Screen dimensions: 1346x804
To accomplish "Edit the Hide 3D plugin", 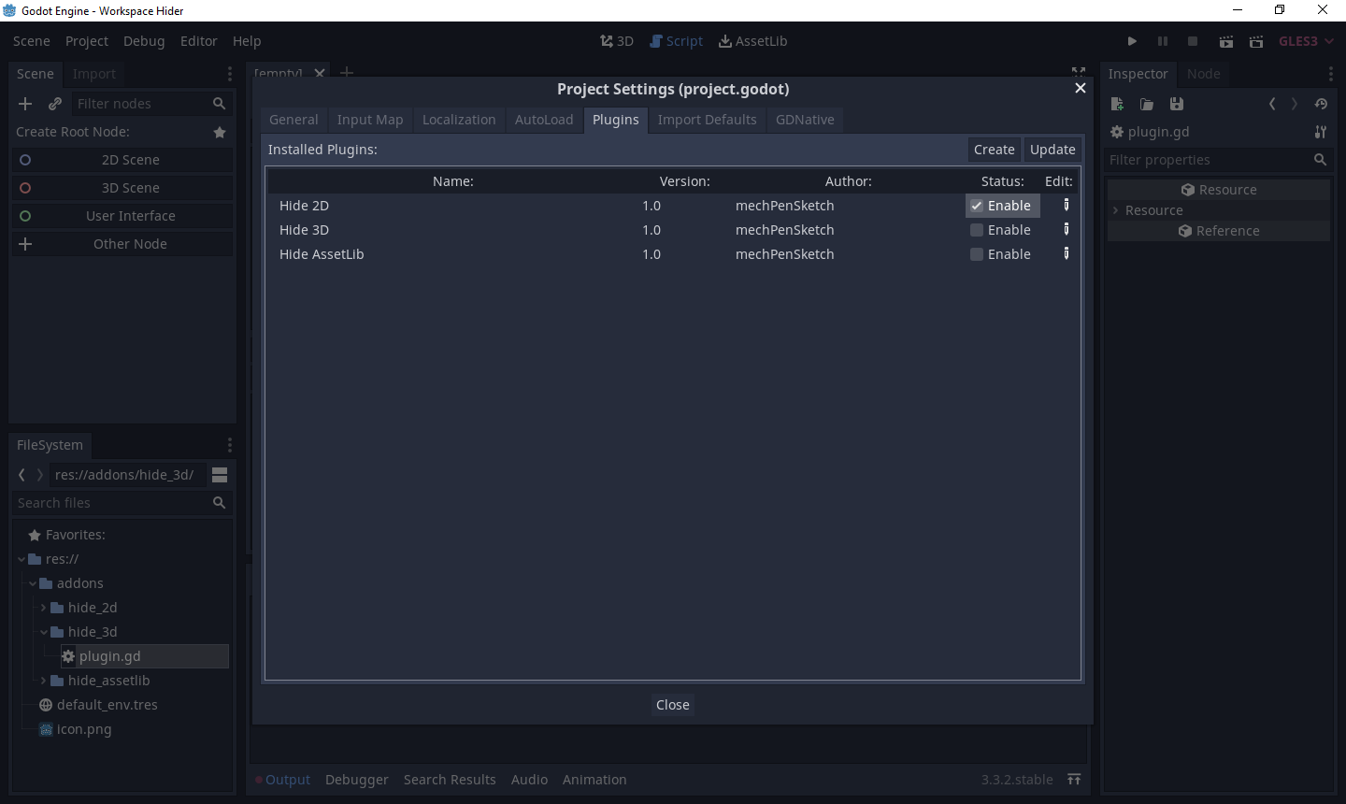I will [x=1067, y=229].
